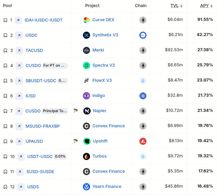Click the Upshift logo icon
Screen dimensions: 217x195
point(87,141)
